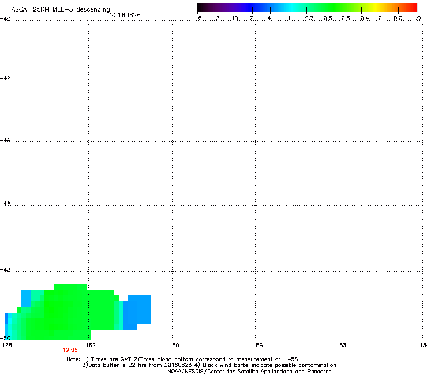Viewport: 427px width, 375px height.
Task: Click the color bar label -13
Action: click(x=214, y=18)
